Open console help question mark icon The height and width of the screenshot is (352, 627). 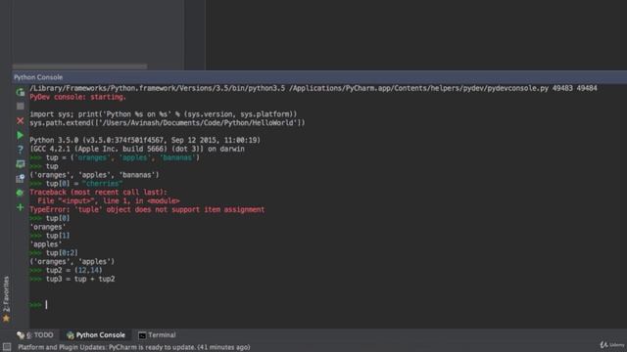[x=20, y=150]
